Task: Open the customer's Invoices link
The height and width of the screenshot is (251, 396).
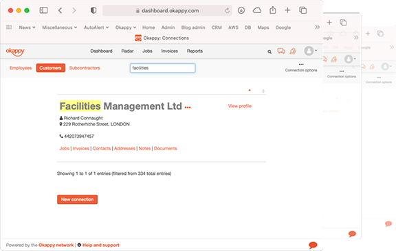Action: (81, 148)
